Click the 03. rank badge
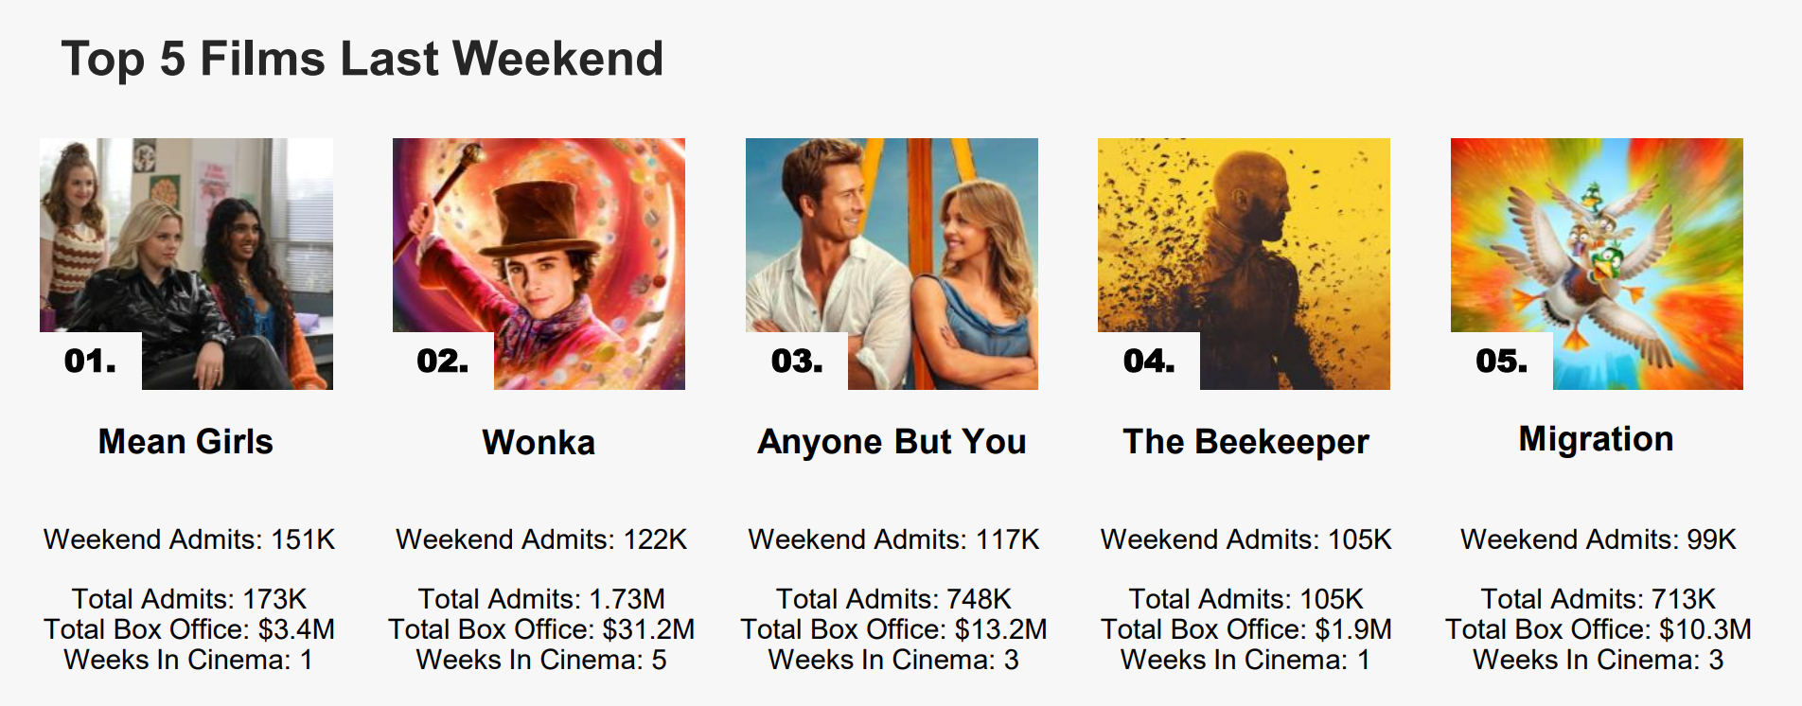This screenshot has height=706, width=1802. (796, 361)
